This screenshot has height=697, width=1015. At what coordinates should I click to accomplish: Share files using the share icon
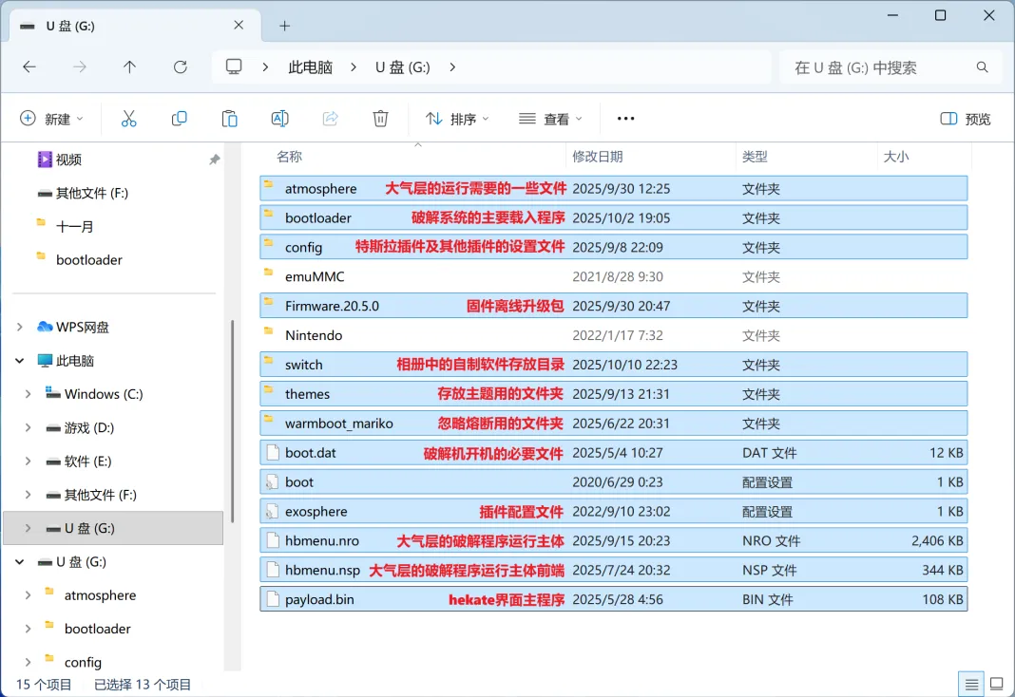click(330, 118)
